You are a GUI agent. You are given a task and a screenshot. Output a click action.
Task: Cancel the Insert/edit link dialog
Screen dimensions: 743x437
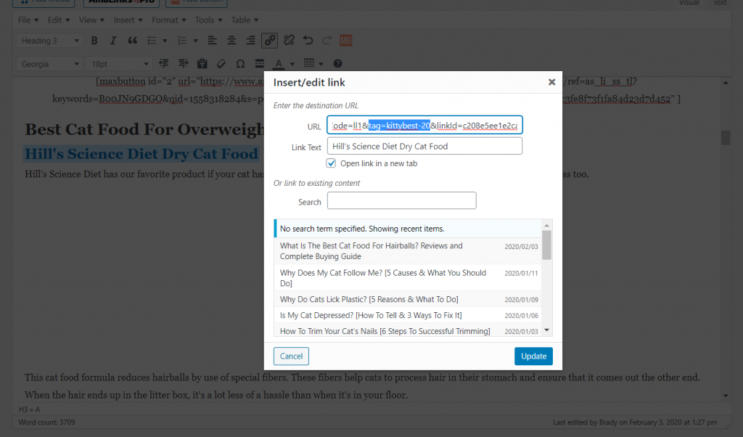tap(291, 356)
